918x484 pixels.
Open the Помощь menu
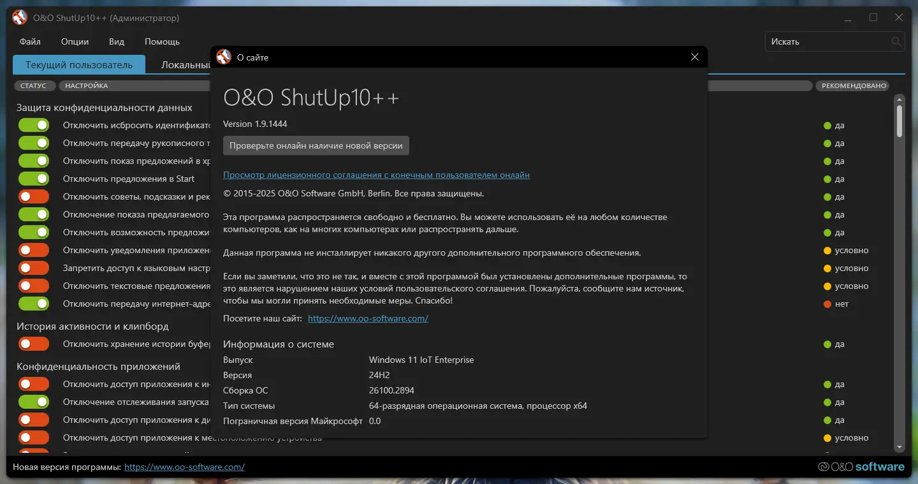162,42
